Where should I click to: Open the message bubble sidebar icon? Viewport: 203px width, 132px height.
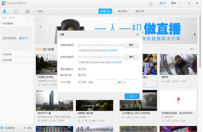point(16,11)
